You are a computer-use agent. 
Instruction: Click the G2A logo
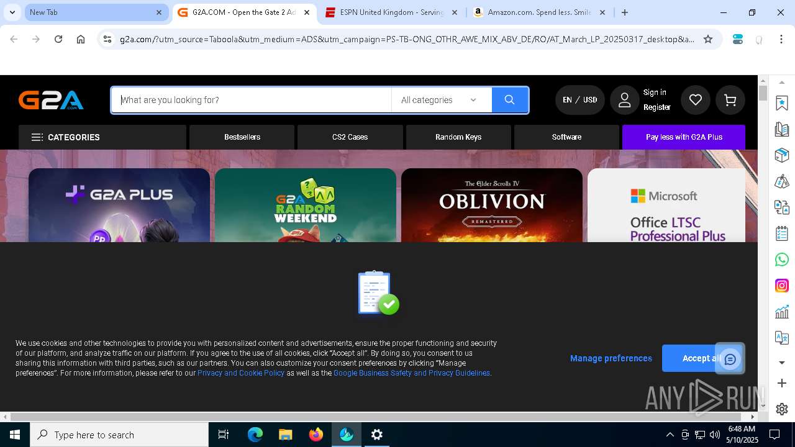pos(51,100)
